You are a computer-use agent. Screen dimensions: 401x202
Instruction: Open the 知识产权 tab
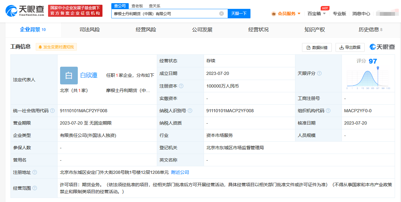coord(314,30)
